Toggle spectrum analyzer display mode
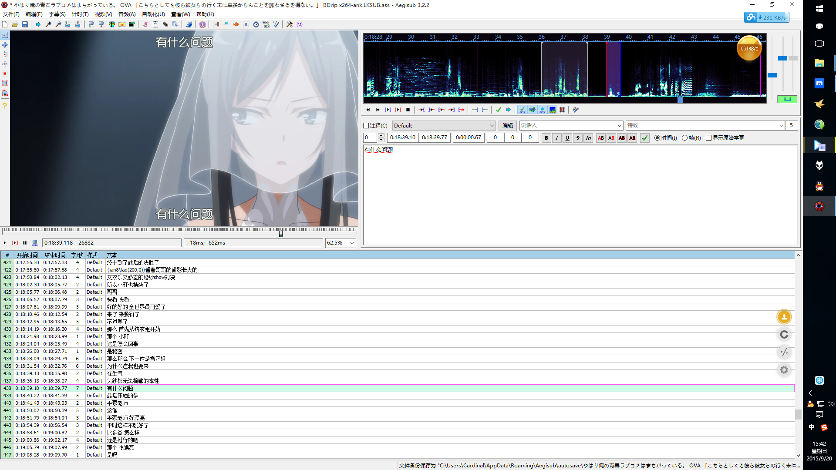Viewport: 836px width, 470px height. click(553, 110)
